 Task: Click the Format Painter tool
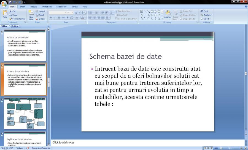(x=17, y=19)
